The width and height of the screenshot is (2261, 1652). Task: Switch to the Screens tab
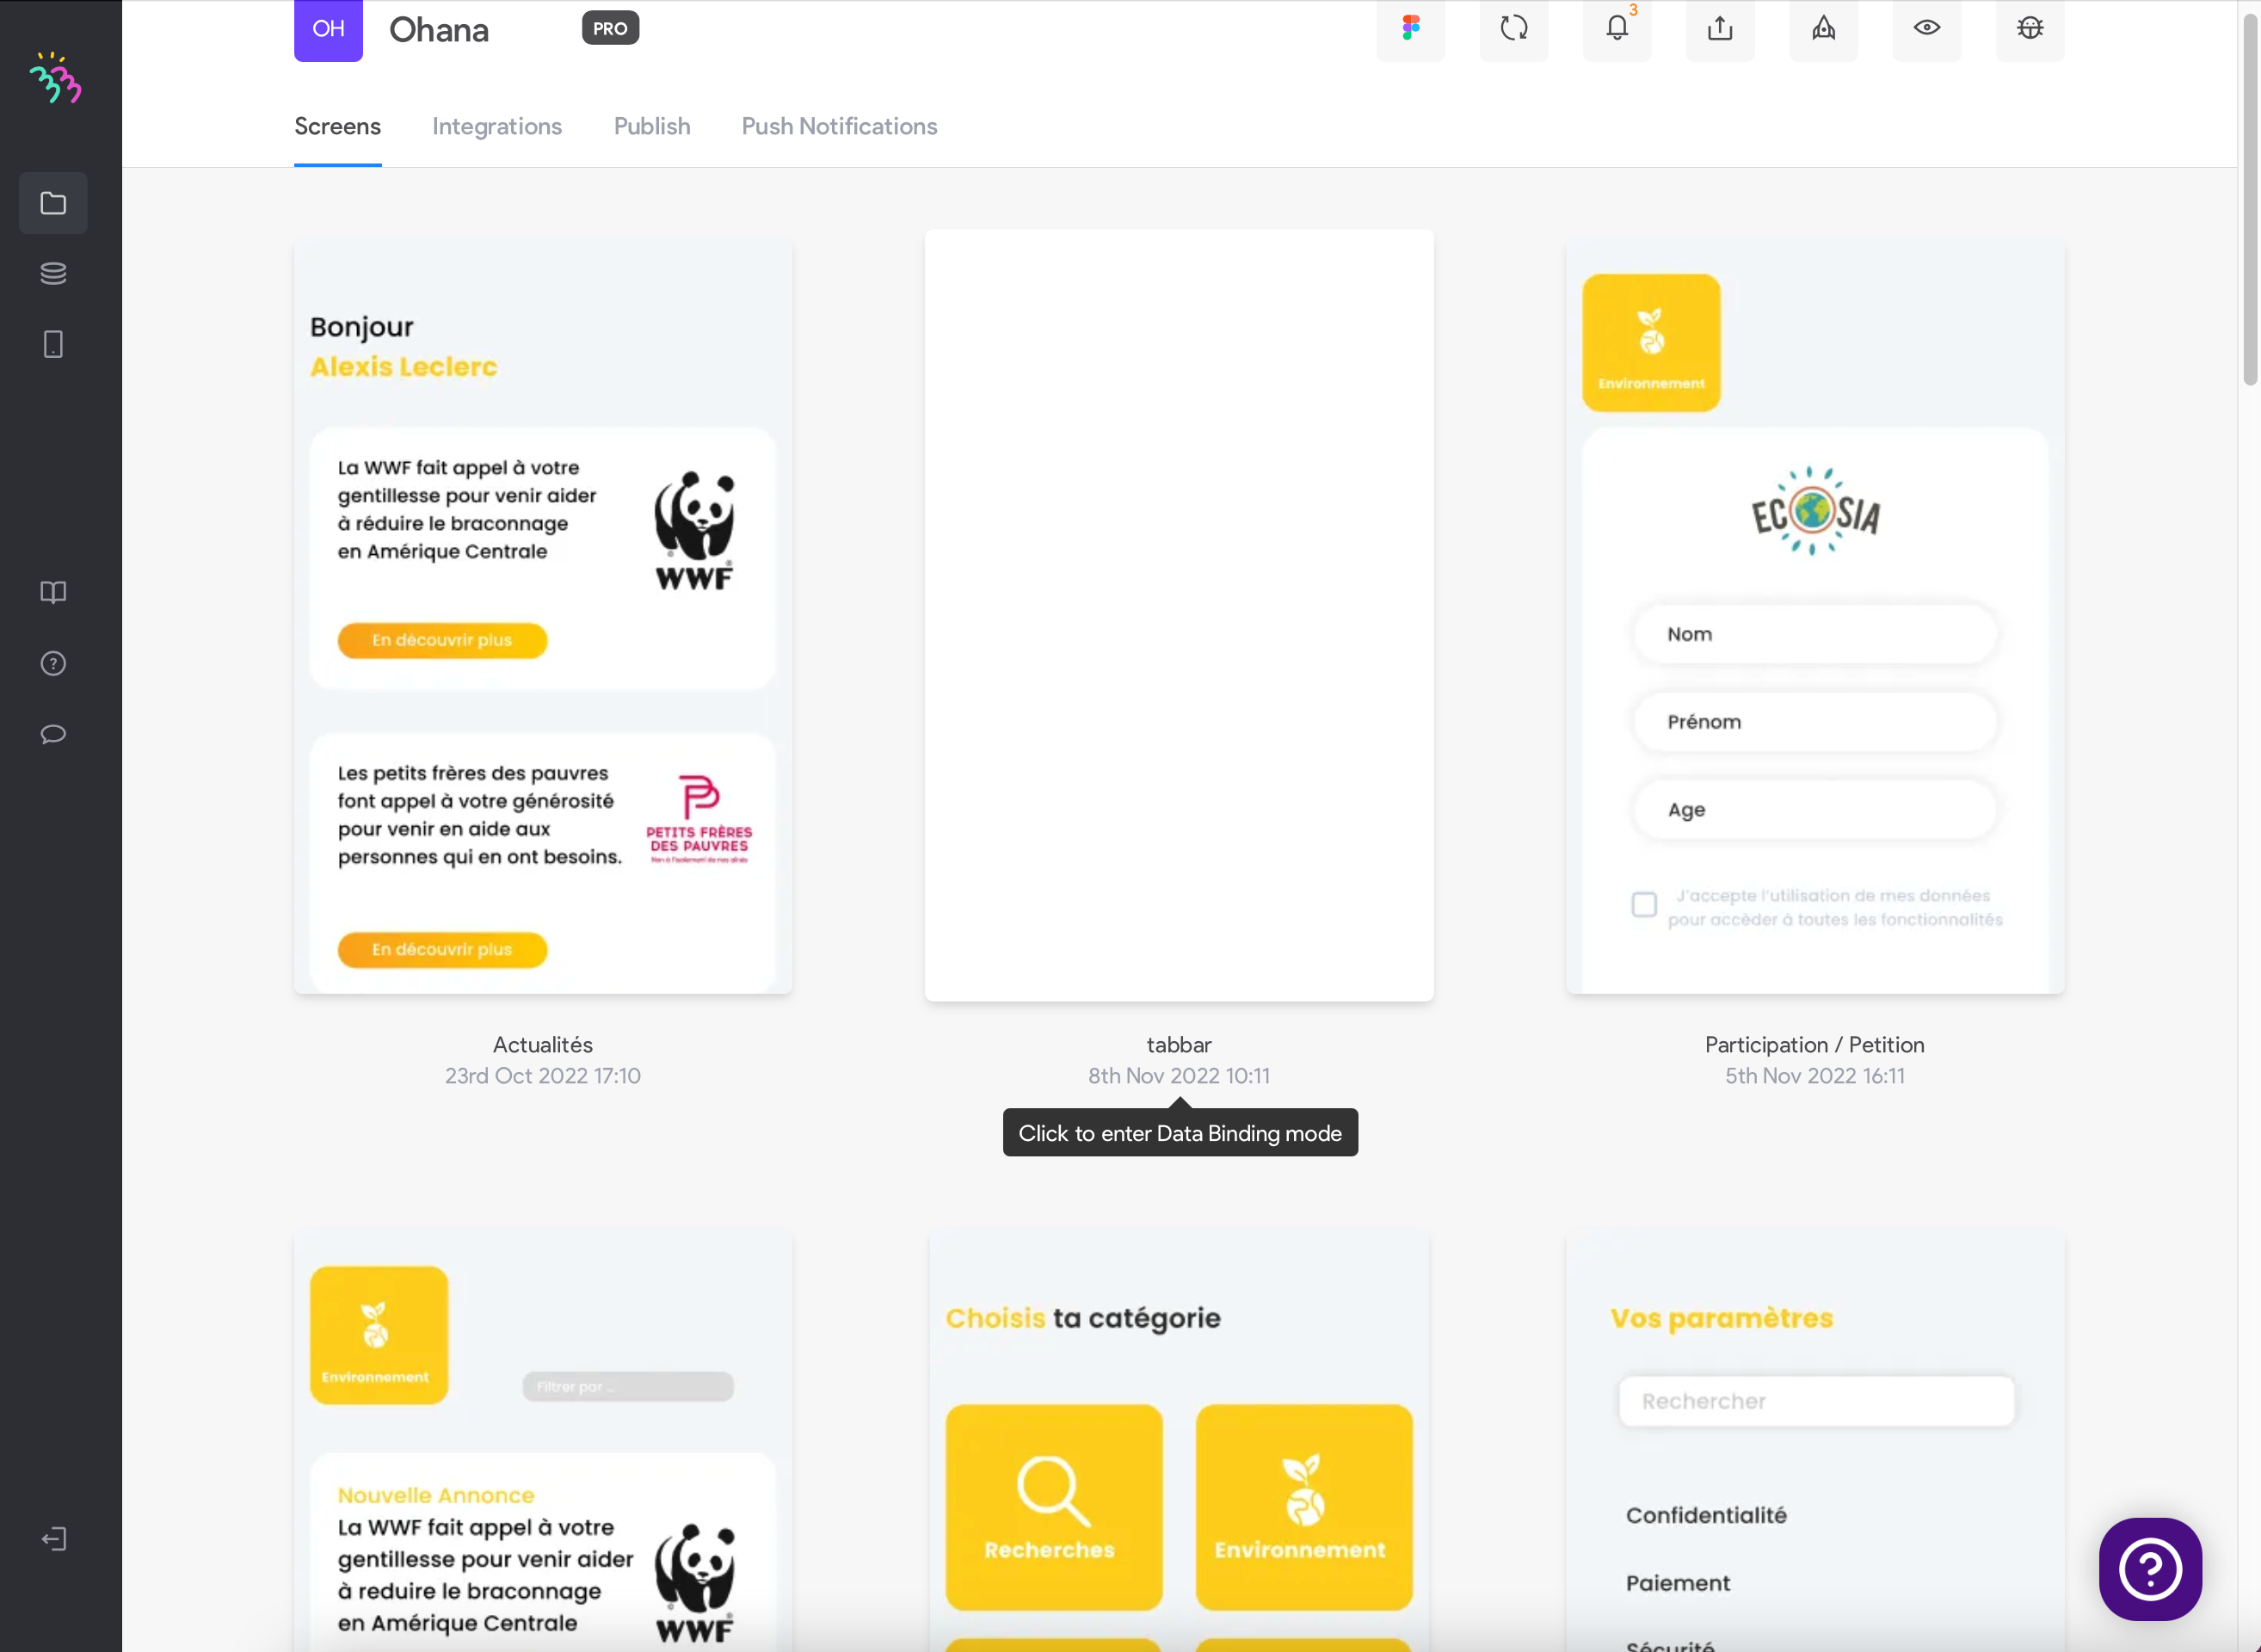pyautogui.click(x=337, y=126)
